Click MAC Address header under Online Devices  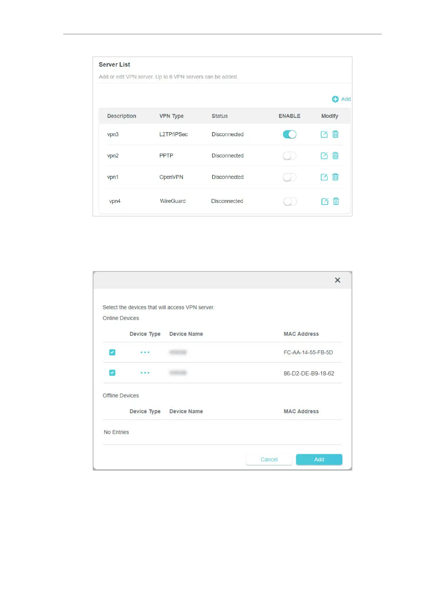(301, 334)
